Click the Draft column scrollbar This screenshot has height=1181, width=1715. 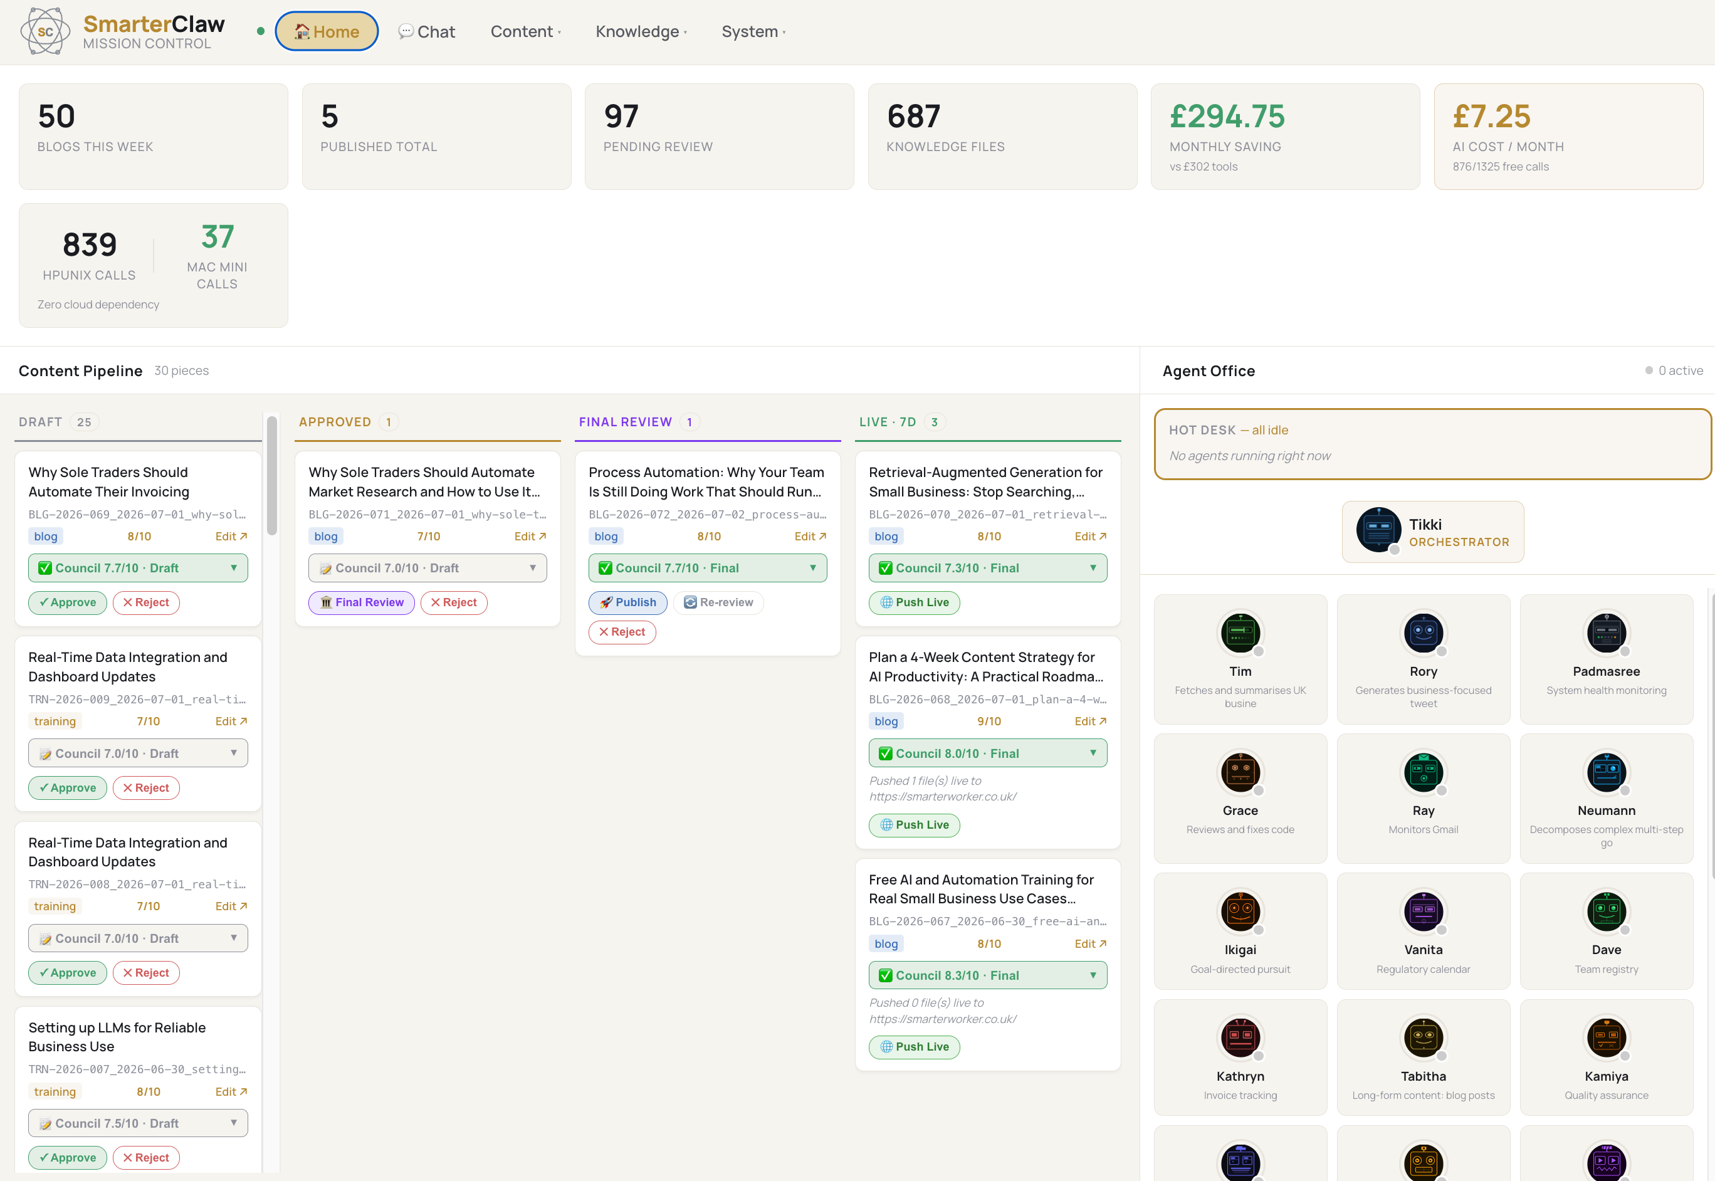pos(271,476)
